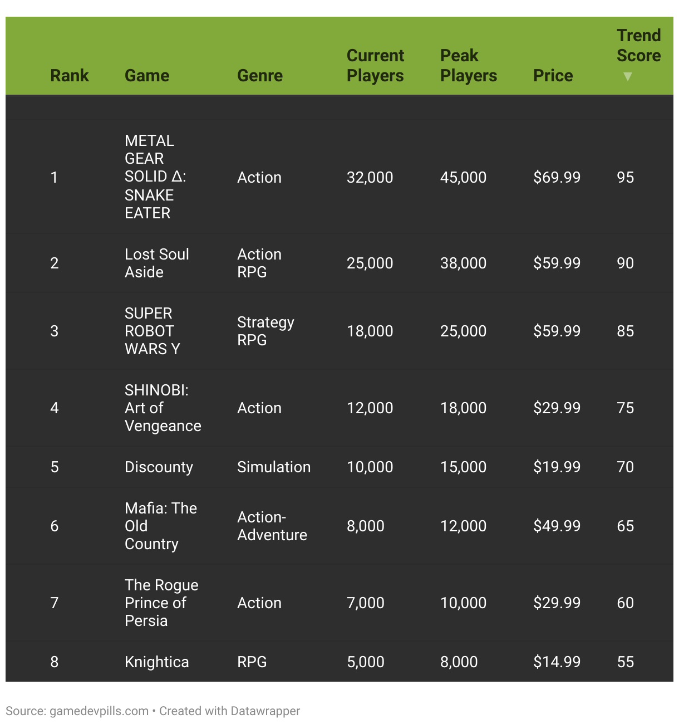This screenshot has height=724, width=679.
Task: Click the Lost Soul Aside game name
Action: pos(156,263)
